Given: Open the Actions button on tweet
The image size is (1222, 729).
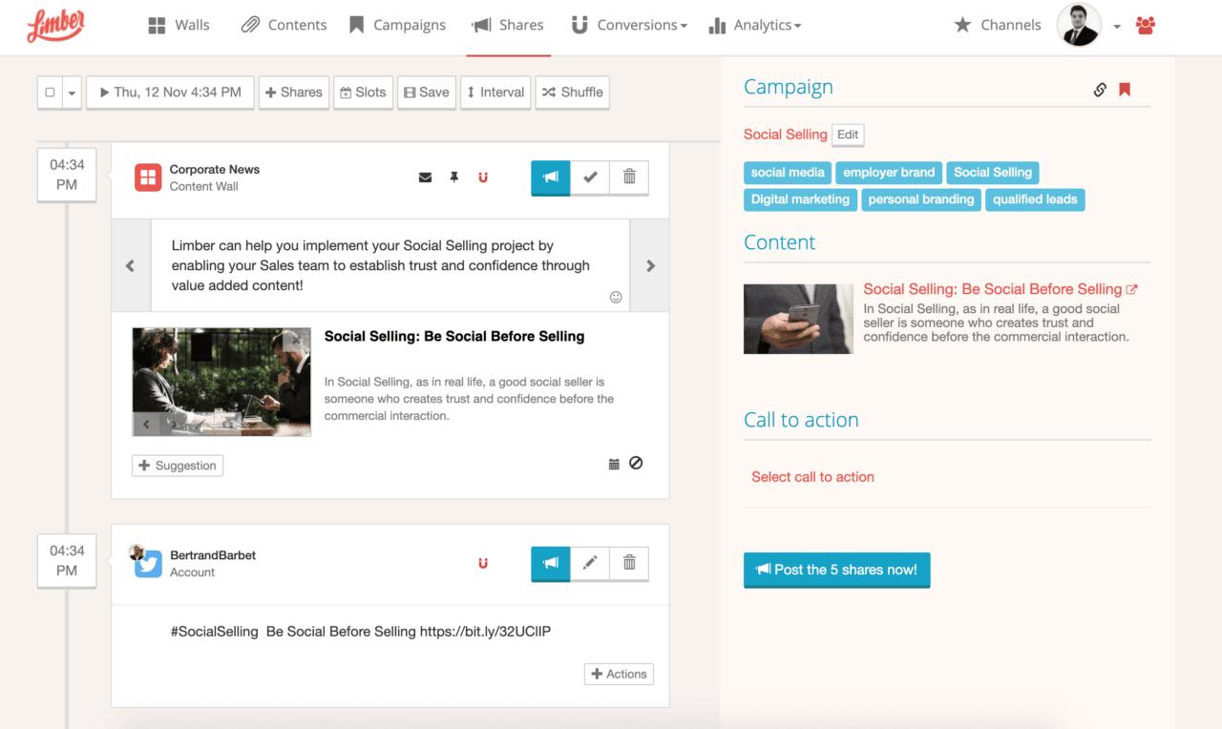Looking at the screenshot, I should click(x=619, y=674).
